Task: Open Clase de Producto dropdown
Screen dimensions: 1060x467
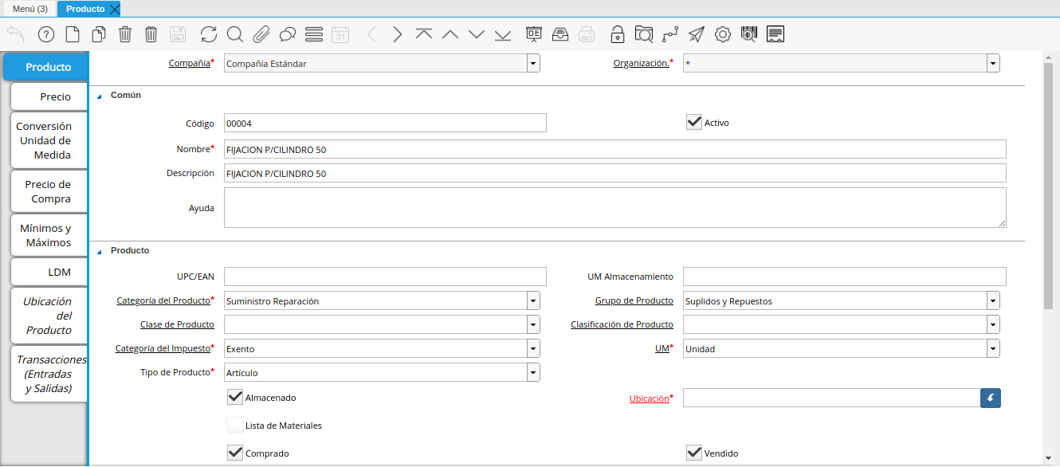Action: (x=533, y=324)
